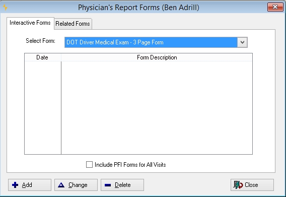Open the Select Form dropdown arrow
This screenshot has width=286, height=197.
point(242,42)
